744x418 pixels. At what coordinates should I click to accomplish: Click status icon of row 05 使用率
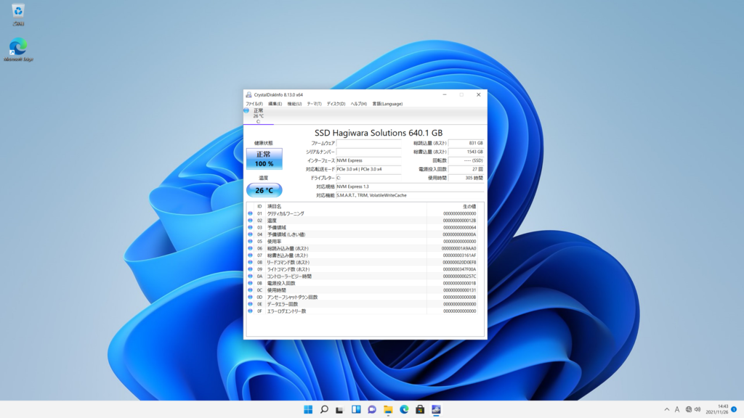tap(250, 241)
